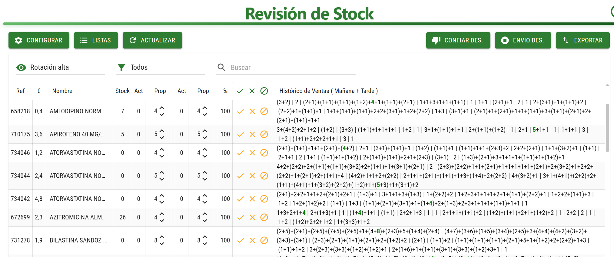This screenshot has height=257, width=614.
Task: Decrease second Prop value for Apirofeno row
Action: tap(205, 138)
